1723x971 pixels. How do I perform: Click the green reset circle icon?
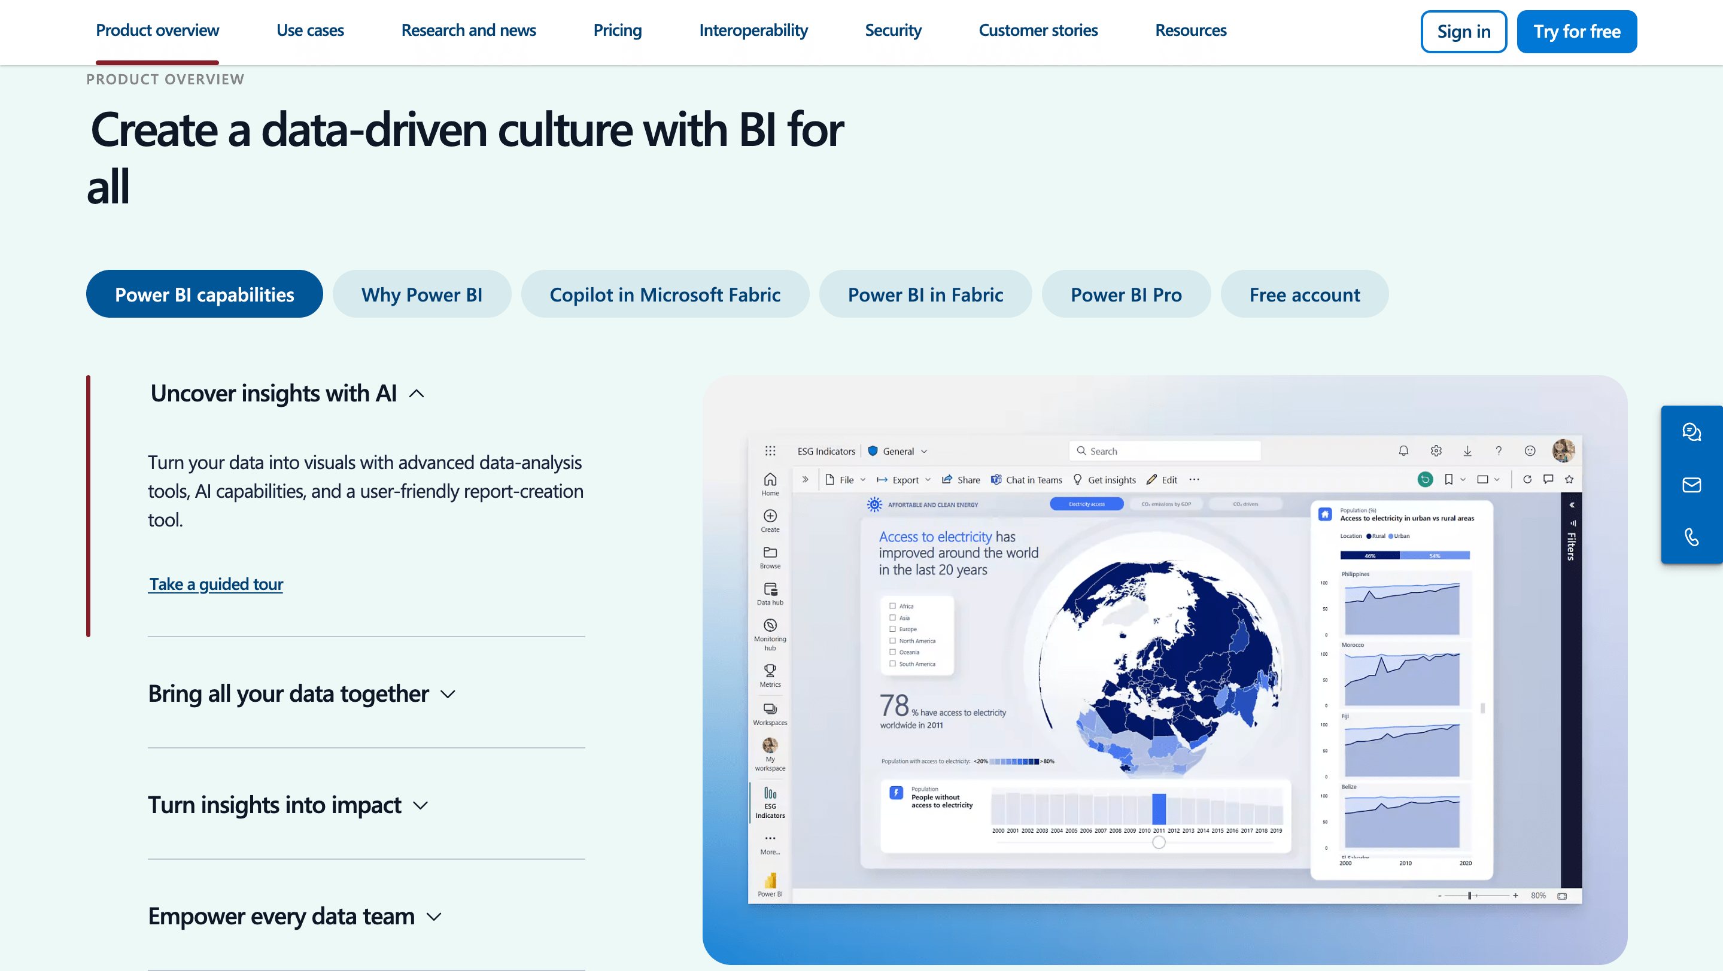1425,479
